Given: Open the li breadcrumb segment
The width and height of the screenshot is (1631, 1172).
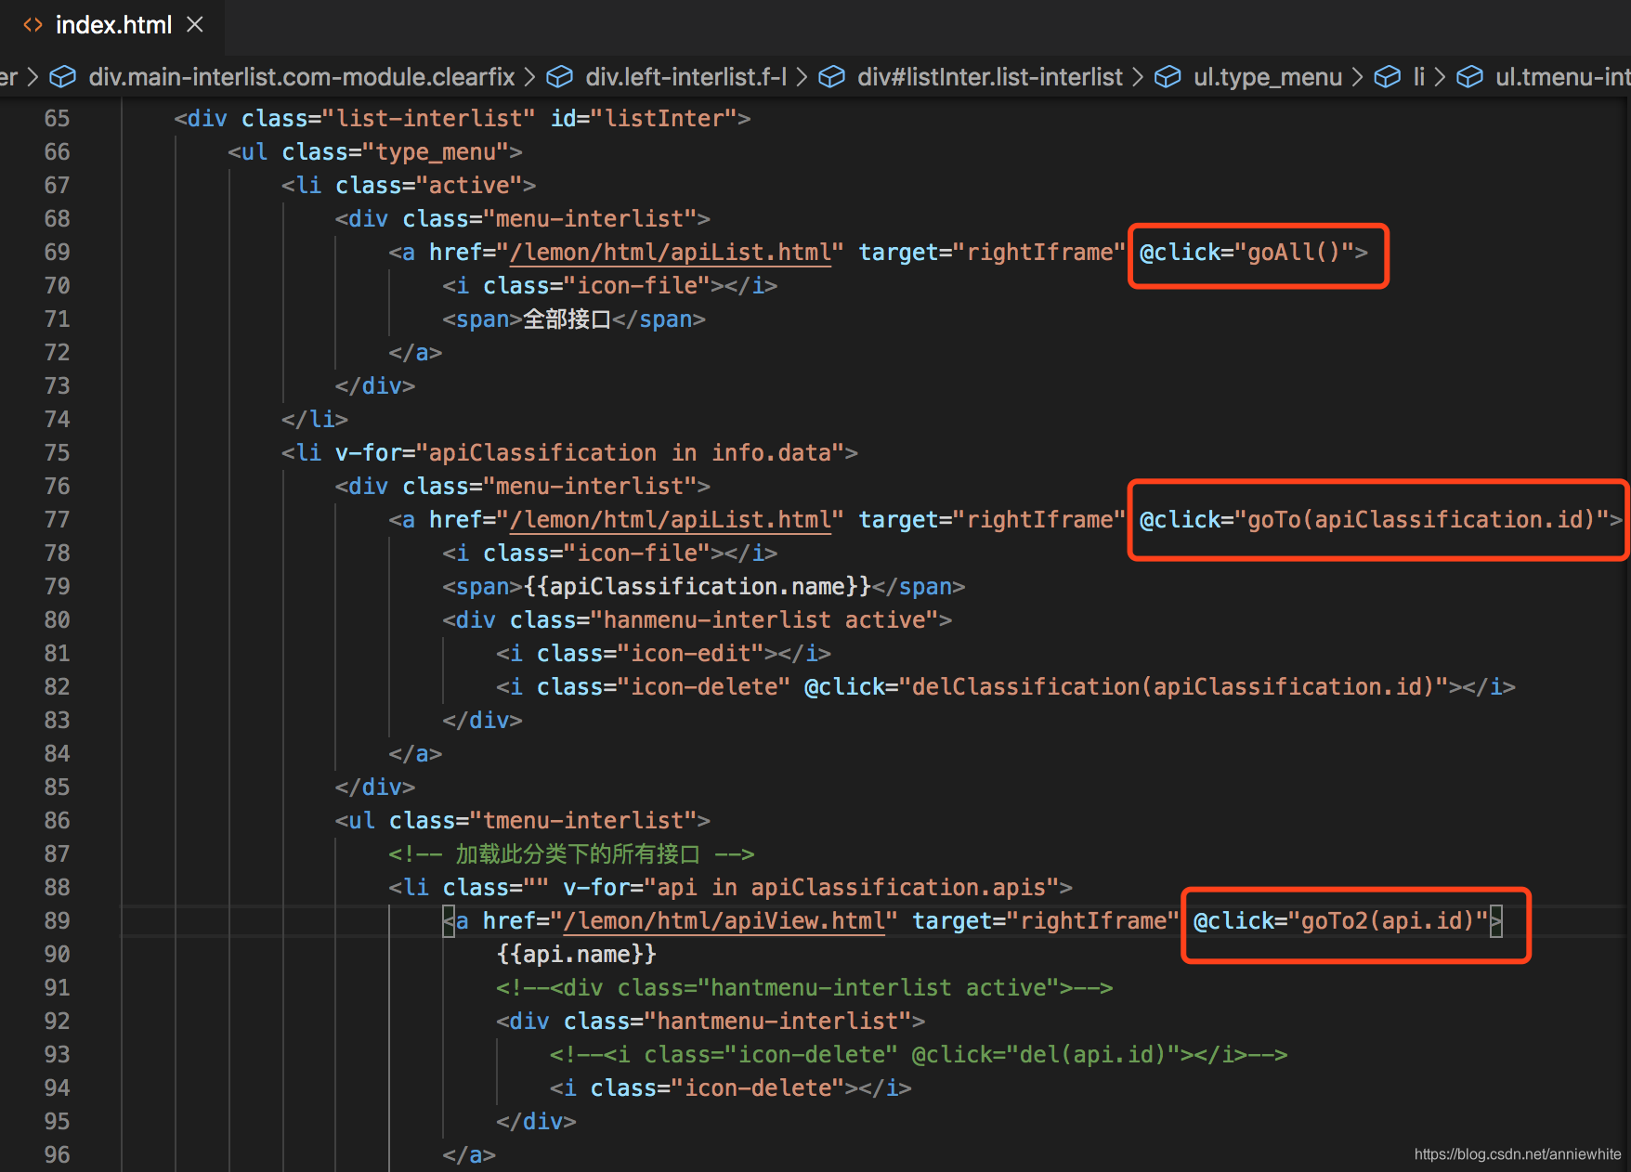Looking at the screenshot, I should 1418,76.
